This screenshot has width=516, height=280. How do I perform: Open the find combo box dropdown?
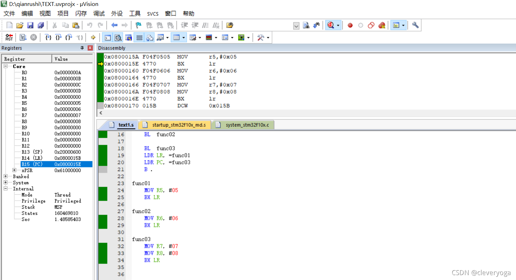[x=296, y=26]
